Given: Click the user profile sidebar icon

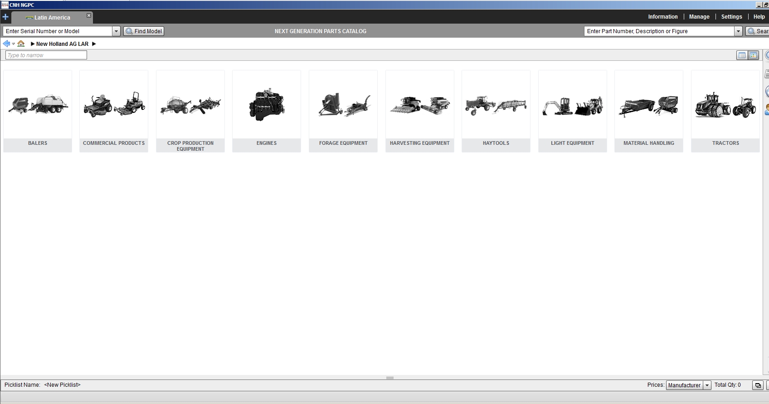Looking at the screenshot, I should [767, 109].
